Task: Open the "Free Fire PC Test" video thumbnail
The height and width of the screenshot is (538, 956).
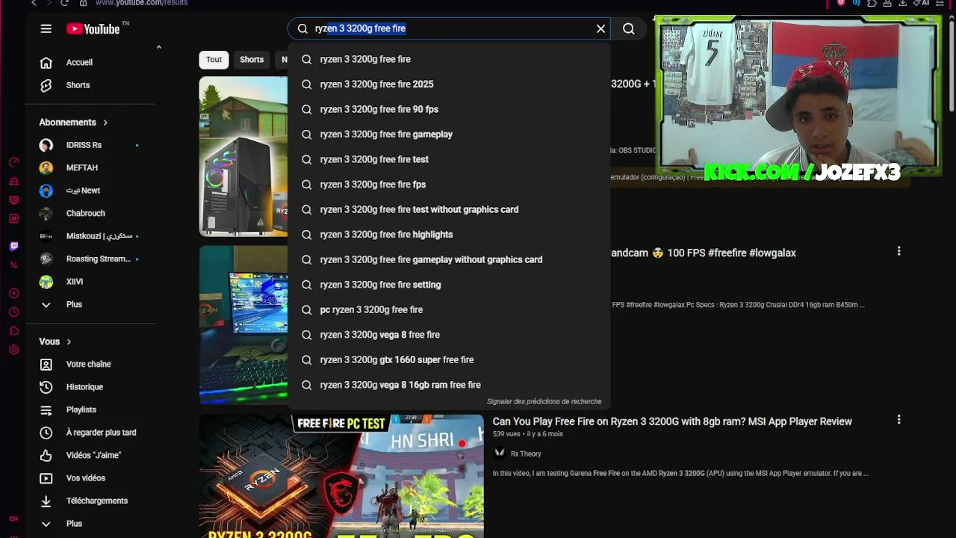Action: point(341,476)
